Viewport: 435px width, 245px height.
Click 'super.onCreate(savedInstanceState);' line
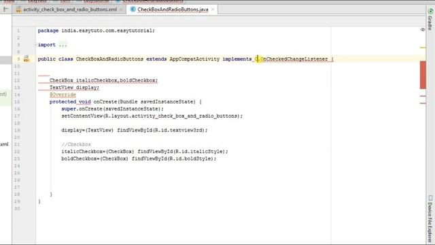tap(112, 109)
